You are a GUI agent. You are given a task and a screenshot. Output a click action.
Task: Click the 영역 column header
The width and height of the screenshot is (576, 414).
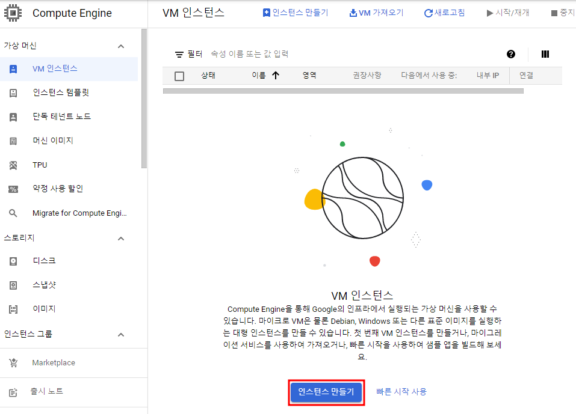click(309, 76)
